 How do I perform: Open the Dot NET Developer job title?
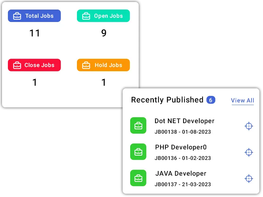pyautogui.click(x=184, y=121)
